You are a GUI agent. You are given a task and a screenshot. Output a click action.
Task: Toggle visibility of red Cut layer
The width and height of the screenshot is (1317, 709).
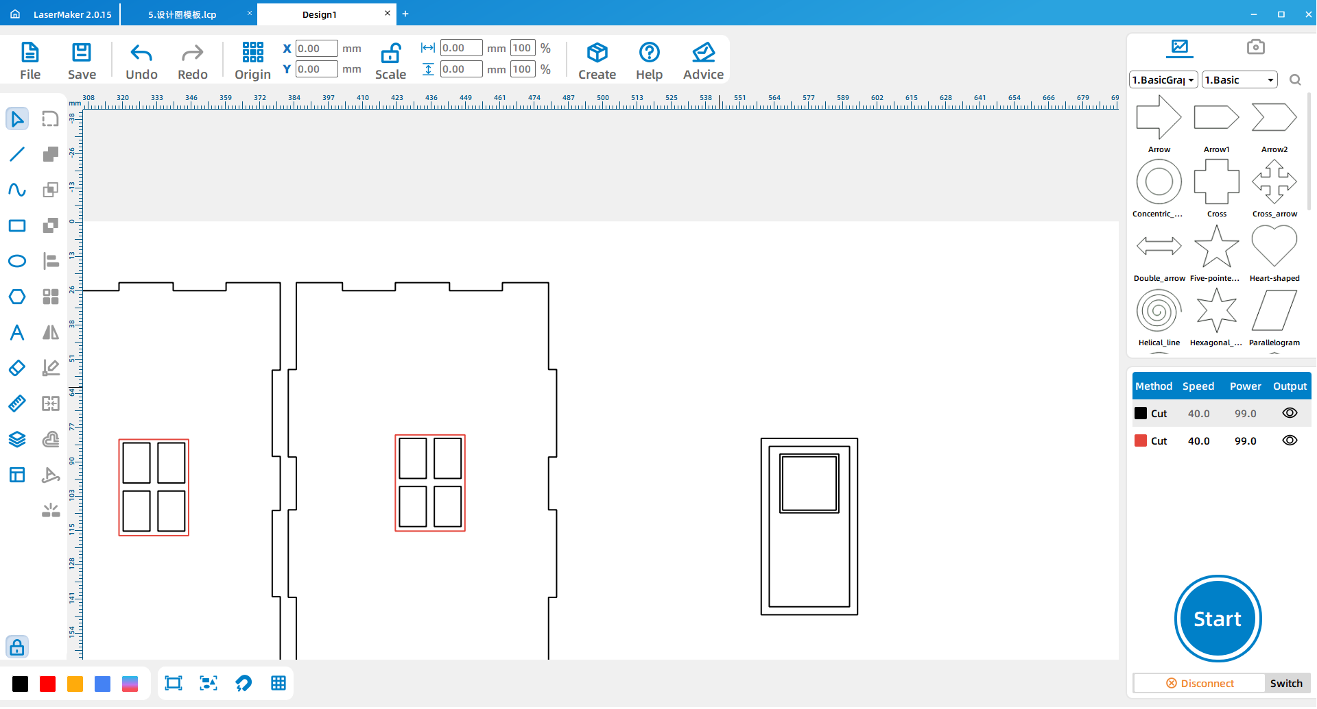pos(1290,440)
